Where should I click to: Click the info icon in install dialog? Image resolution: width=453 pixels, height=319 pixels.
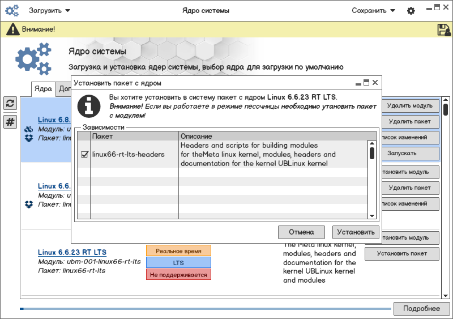click(x=88, y=105)
